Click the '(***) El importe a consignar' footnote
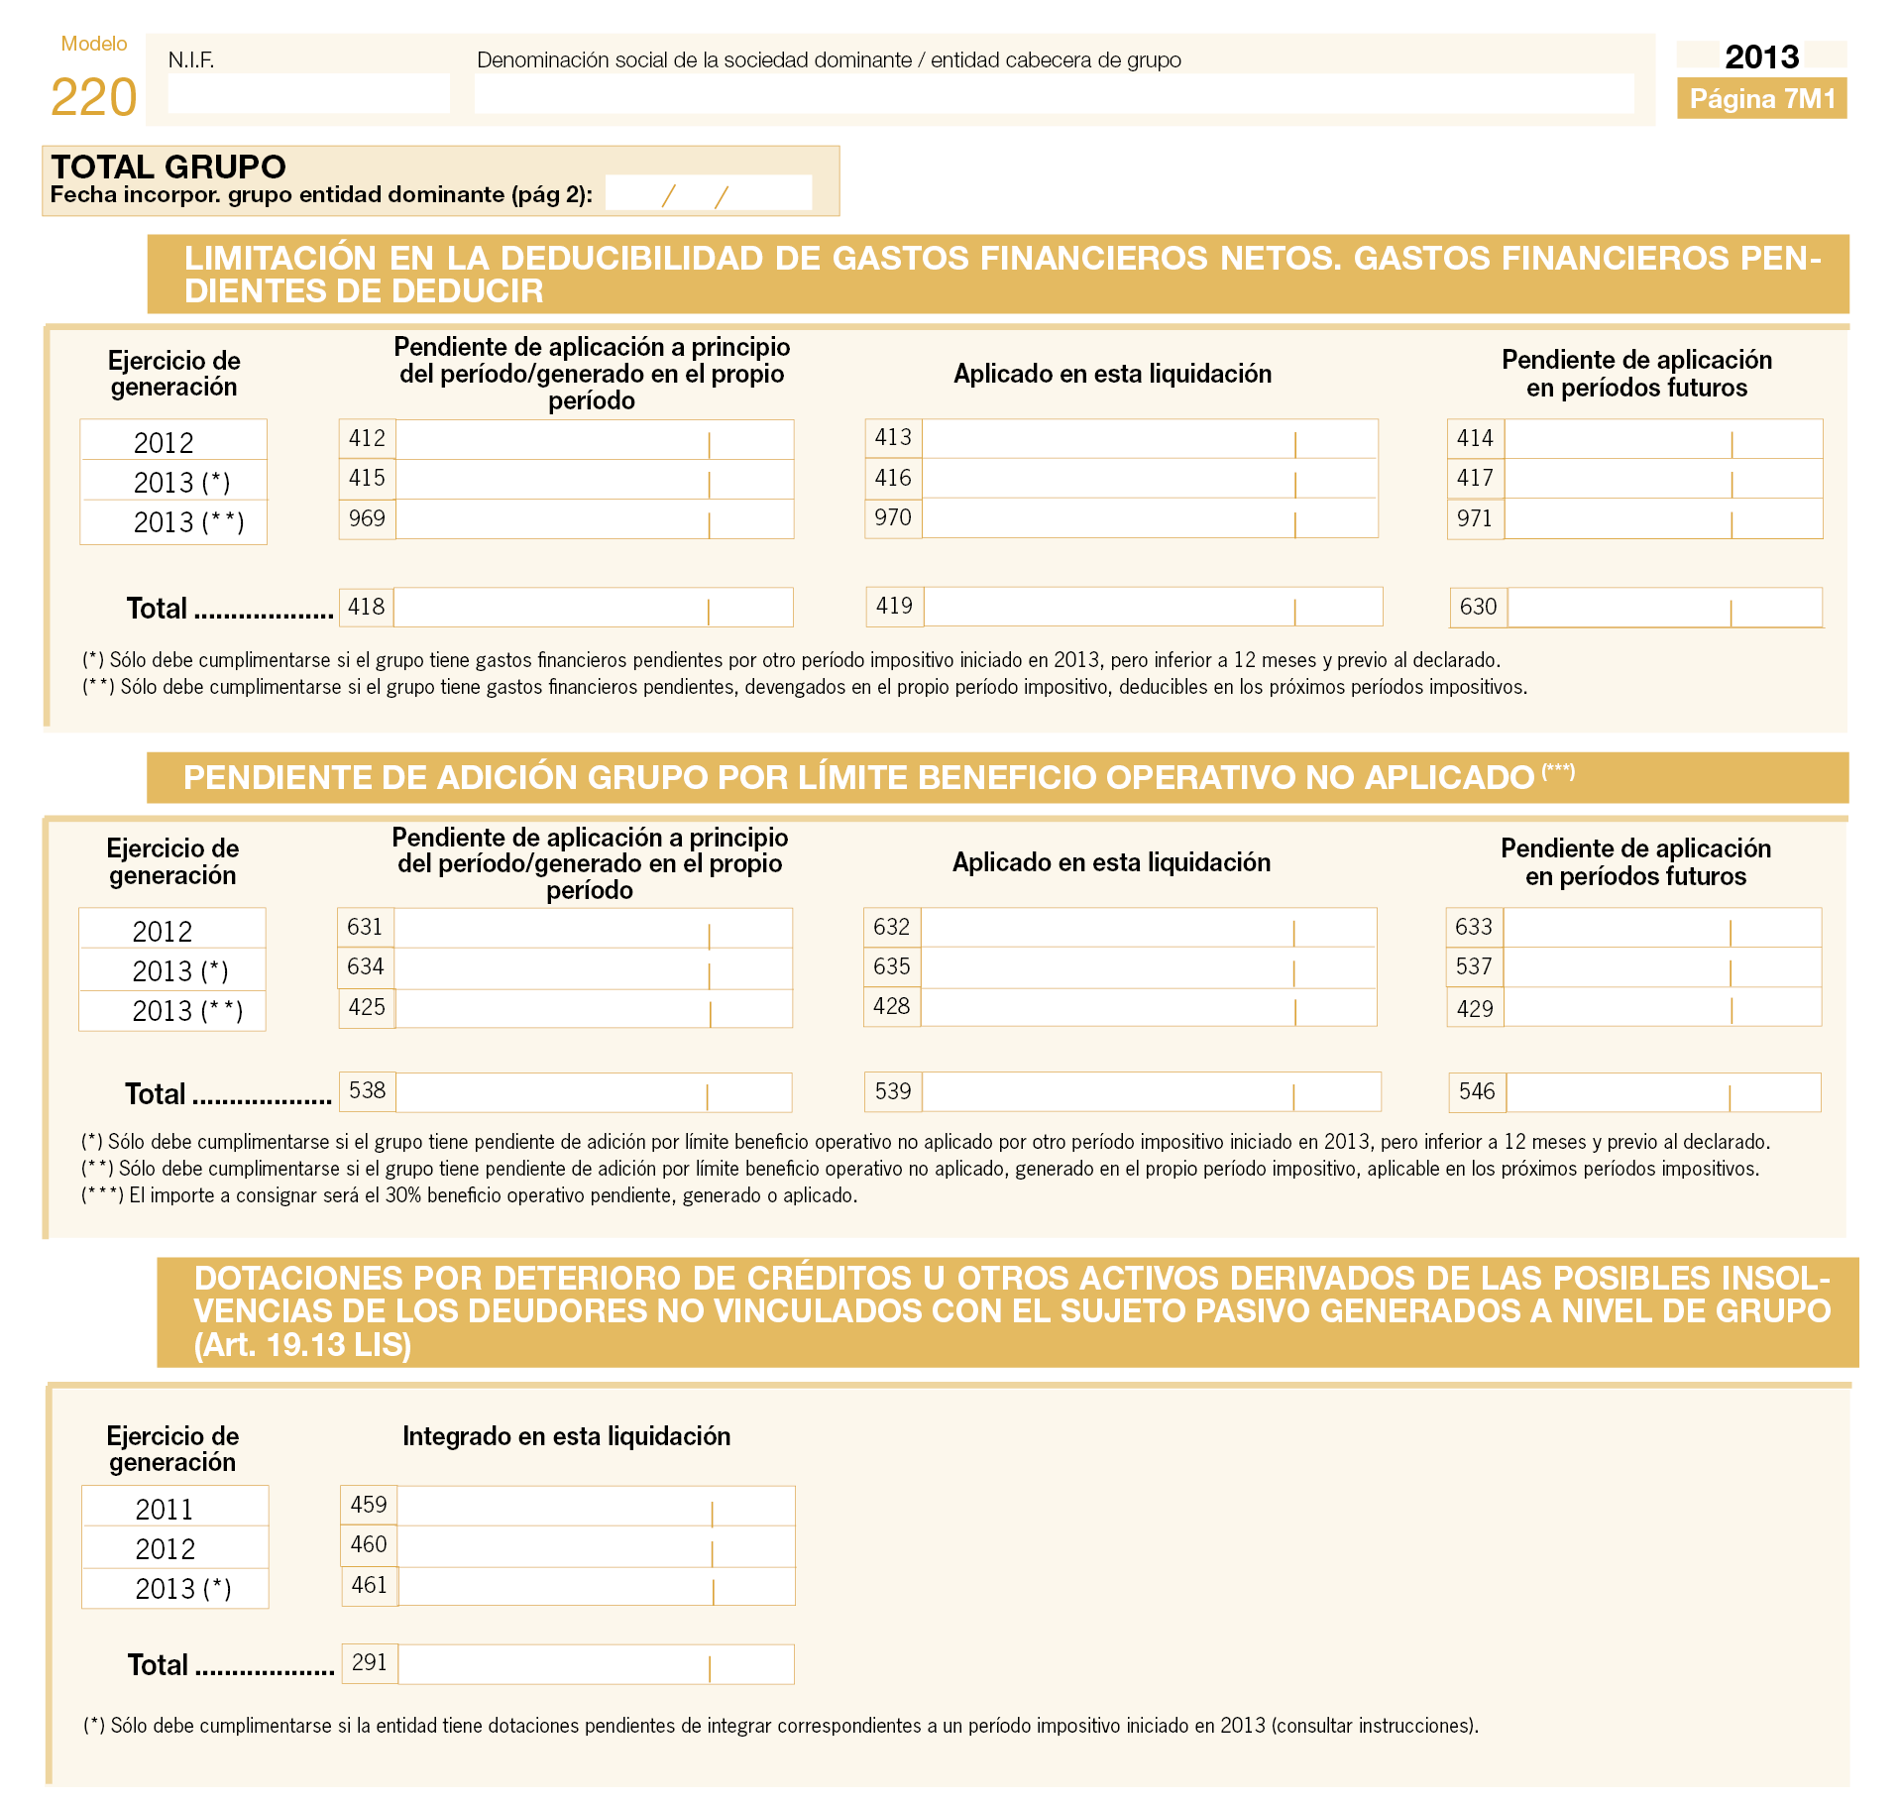 469,1195
